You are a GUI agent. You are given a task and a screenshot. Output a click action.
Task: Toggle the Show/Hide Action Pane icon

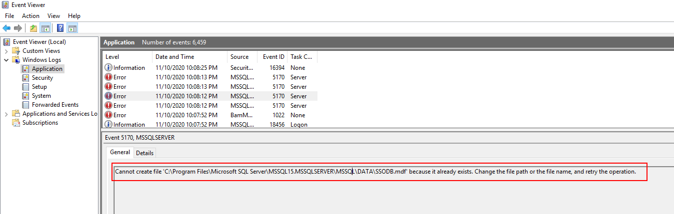pos(72,28)
